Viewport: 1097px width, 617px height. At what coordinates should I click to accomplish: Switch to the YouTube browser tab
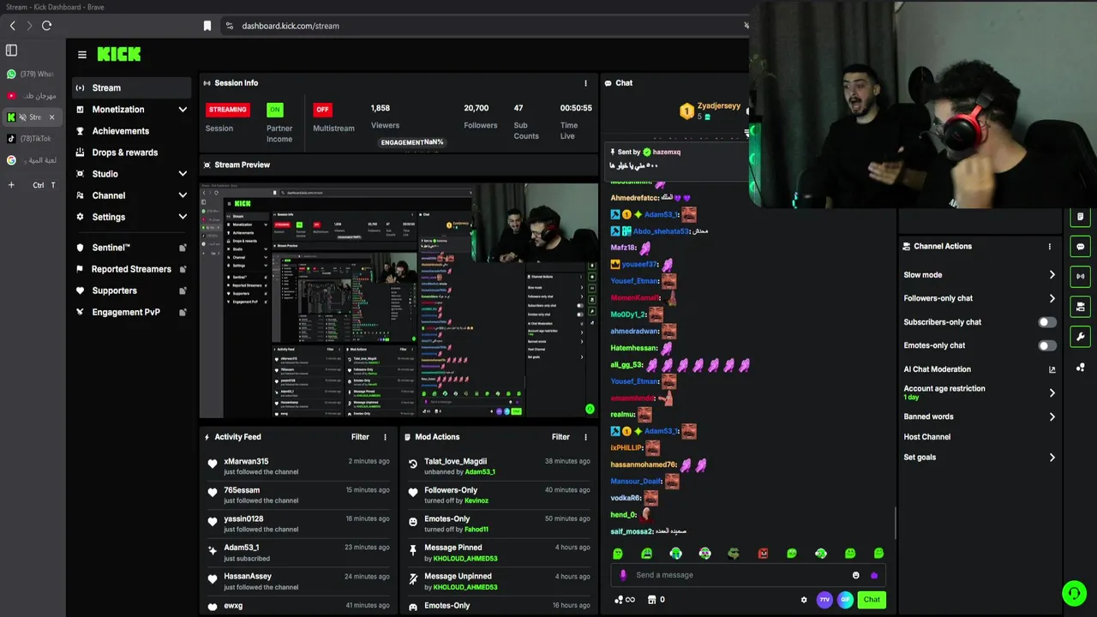click(x=31, y=96)
